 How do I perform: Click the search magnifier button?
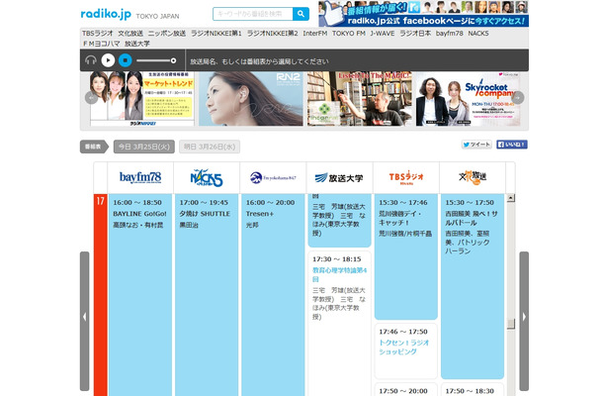[301, 14]
